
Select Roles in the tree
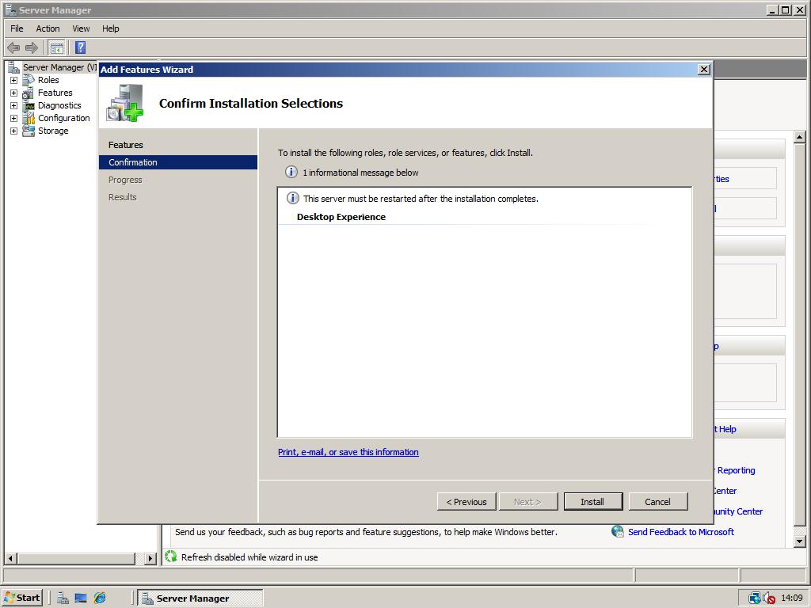[48, 80]
